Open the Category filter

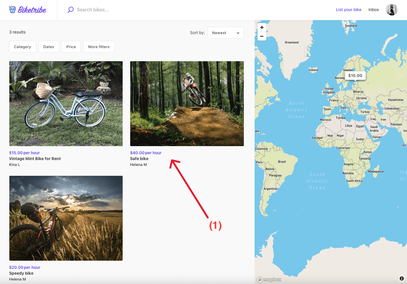pos(22,47)
